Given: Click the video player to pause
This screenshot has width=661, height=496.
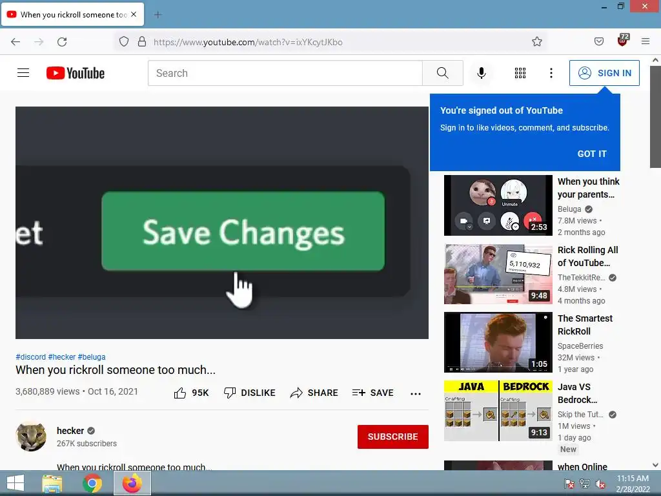Looking at the screenshot, I should click(x=222, y=222).
